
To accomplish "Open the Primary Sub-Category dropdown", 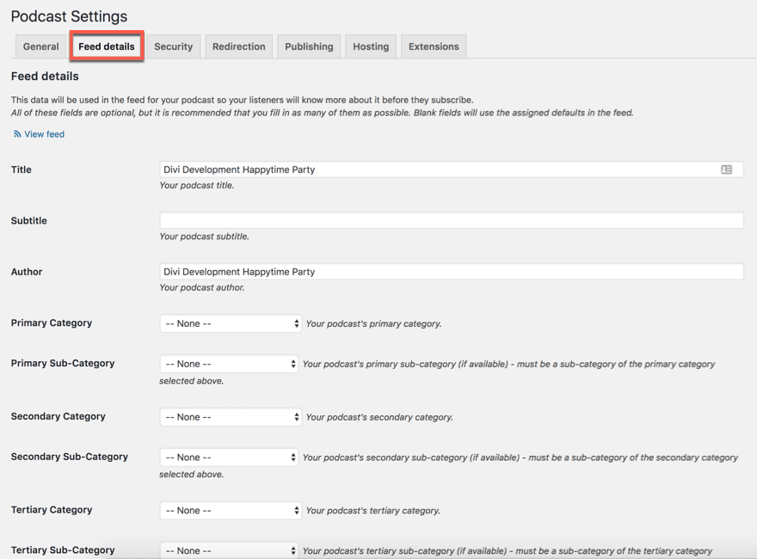I will (228, 364).
